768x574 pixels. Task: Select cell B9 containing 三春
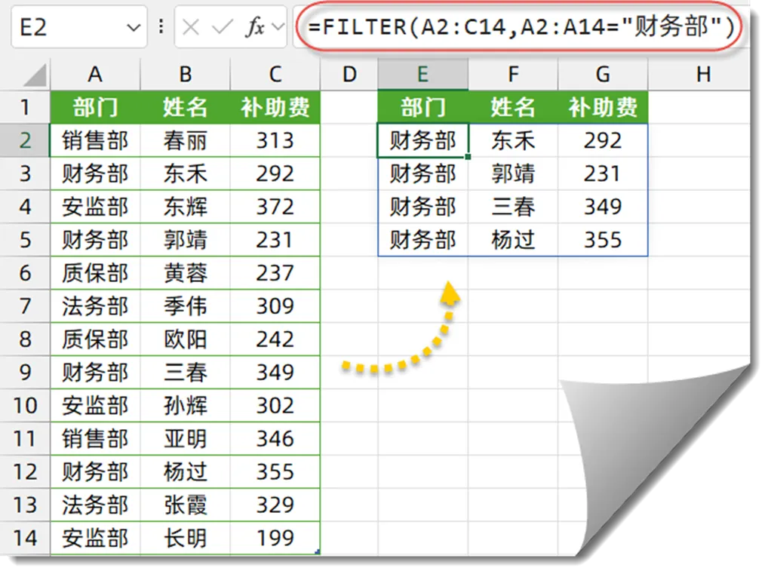pos(185,372)
